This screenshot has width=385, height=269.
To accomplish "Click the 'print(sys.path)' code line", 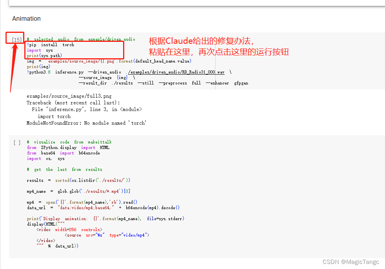I will [x=44, y=56].
